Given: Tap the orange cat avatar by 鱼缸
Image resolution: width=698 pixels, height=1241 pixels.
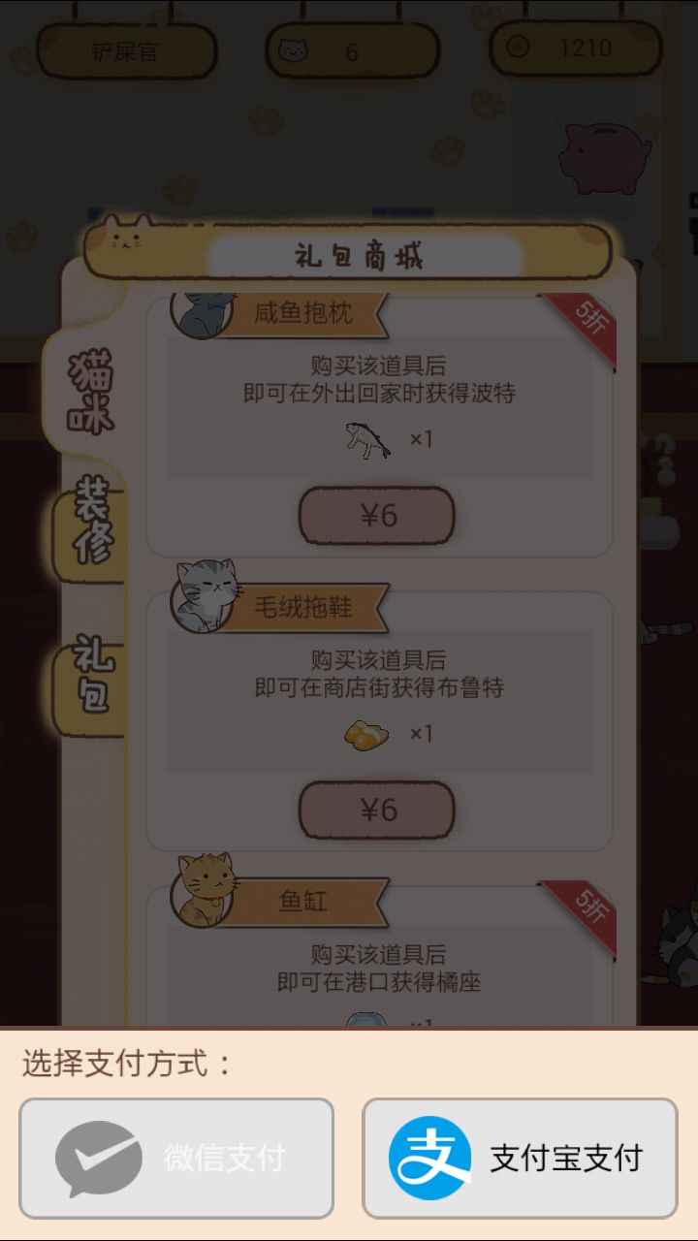Looking at the screenshot, I should point(205,888).
